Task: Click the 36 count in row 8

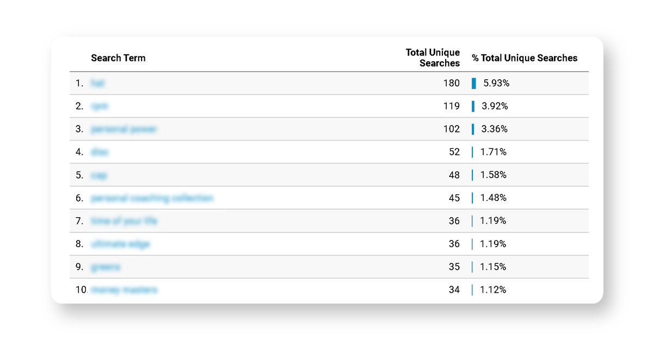Action: coord(454,244)
